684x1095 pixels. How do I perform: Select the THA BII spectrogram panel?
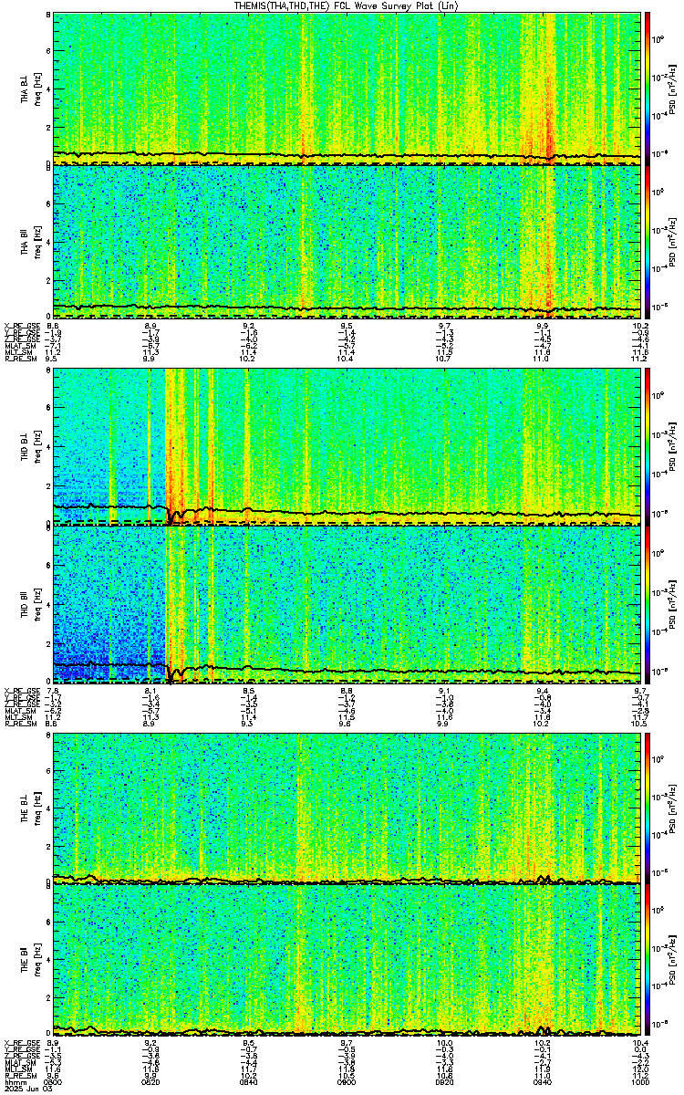coord(347,242)
